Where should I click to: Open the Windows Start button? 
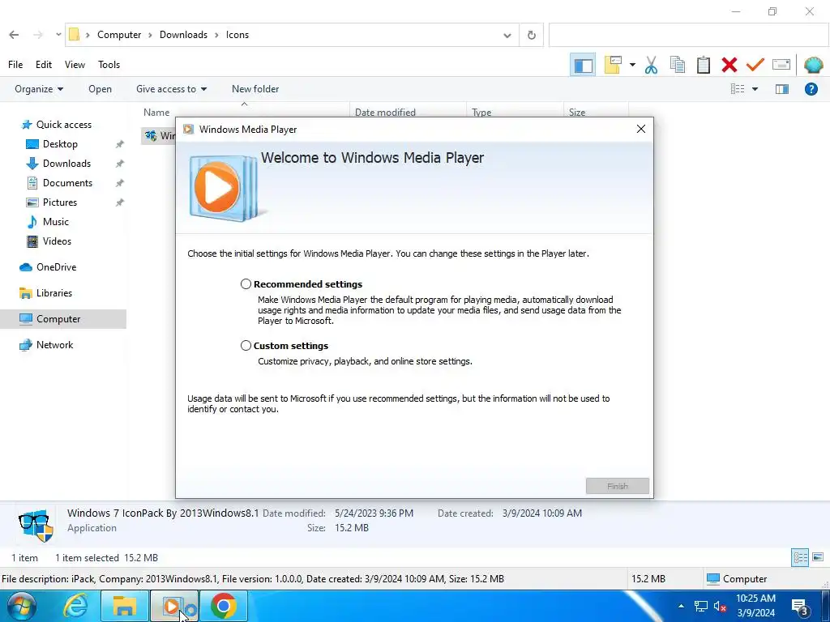pos(21,607)
